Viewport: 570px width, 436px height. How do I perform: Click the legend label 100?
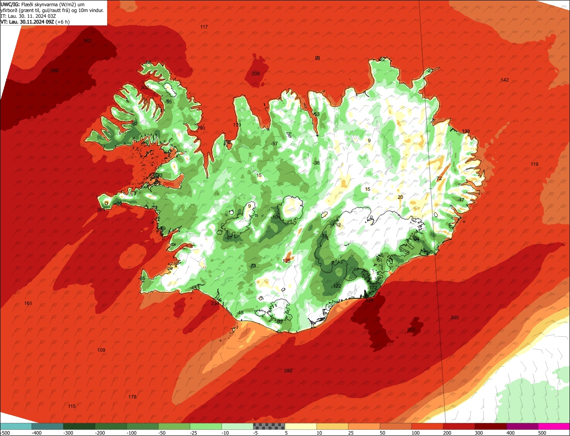tap(415, 433)
